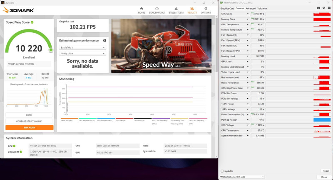The image size is (333, 180).
Task: Toggle the CPU Utility (%) legend item
Action: [142, 119]
